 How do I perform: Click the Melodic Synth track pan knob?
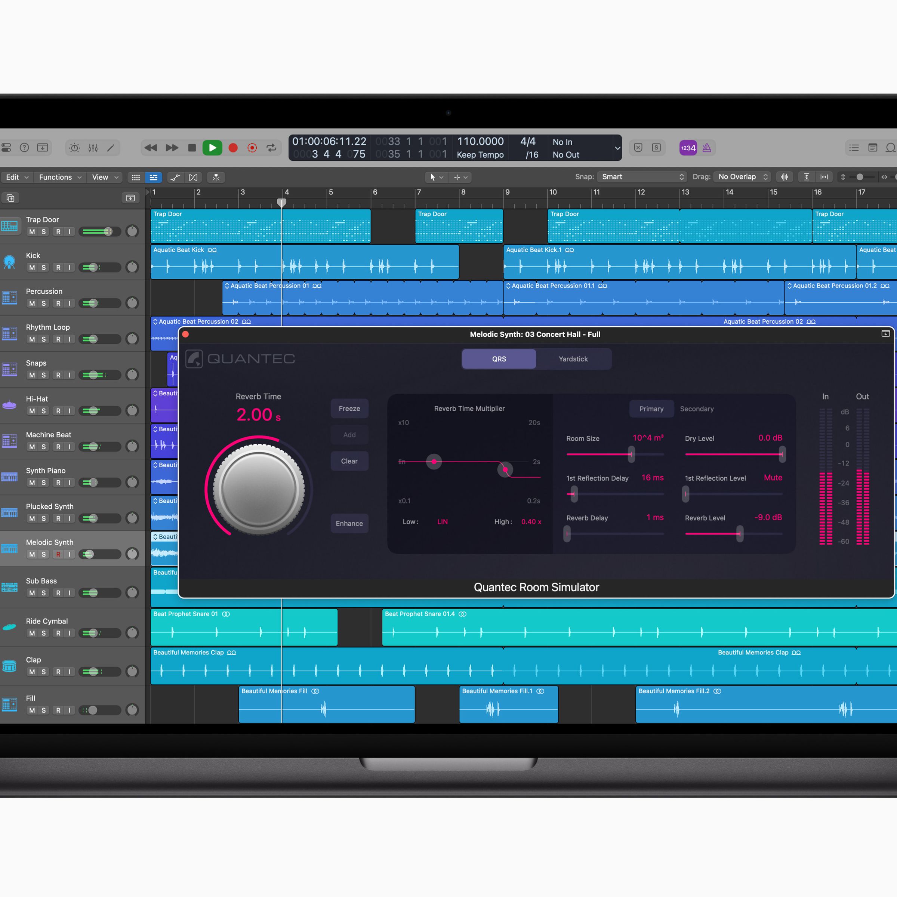132,554
